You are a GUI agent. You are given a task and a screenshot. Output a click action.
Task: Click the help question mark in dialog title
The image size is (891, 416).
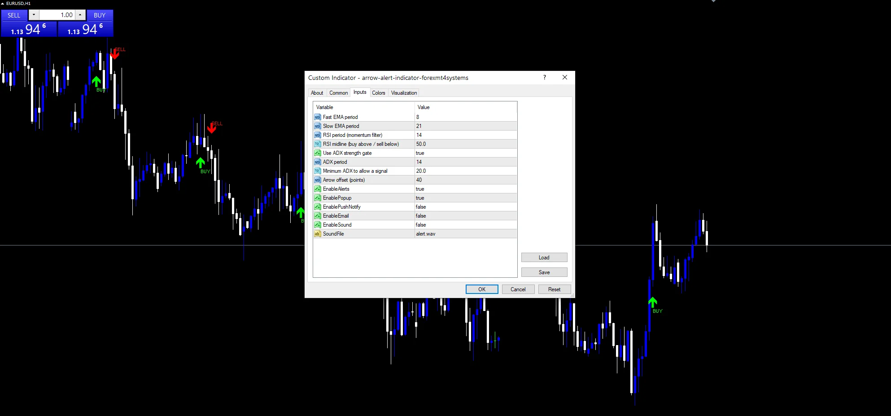click(545, 77)
